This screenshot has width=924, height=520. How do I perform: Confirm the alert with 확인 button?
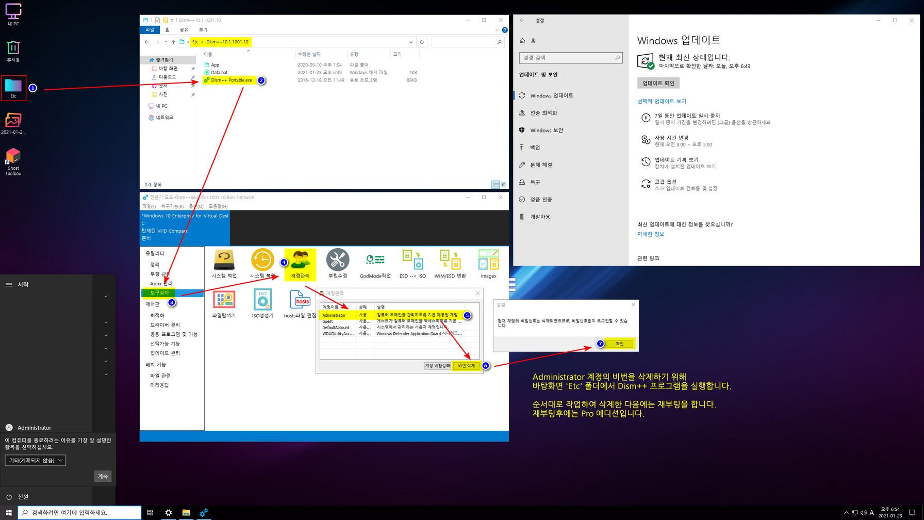[x=619, y=344]
